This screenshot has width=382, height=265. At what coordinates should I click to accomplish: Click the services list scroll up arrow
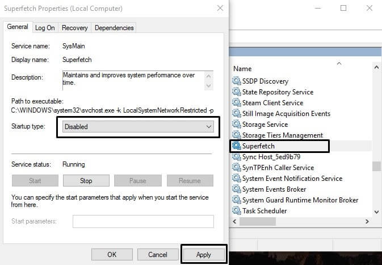376,67
